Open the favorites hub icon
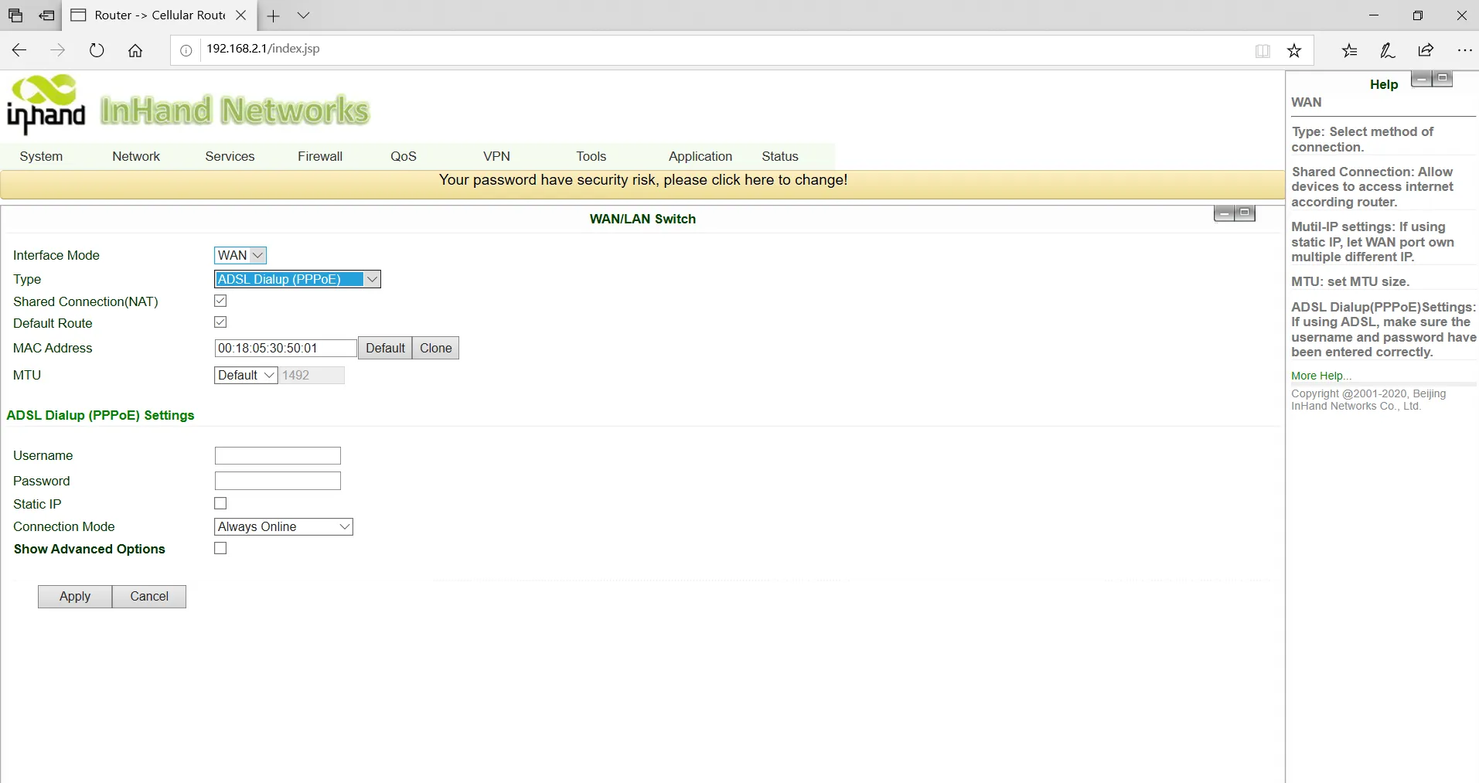This screenshot has width=1479, height=783. (x=1349, y=50)
